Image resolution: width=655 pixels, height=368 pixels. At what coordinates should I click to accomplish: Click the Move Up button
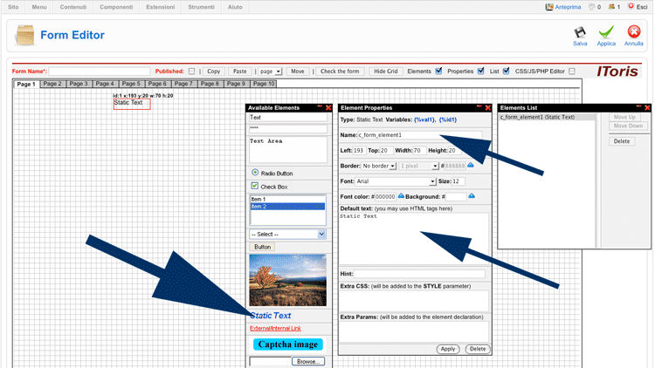point(624,117)
